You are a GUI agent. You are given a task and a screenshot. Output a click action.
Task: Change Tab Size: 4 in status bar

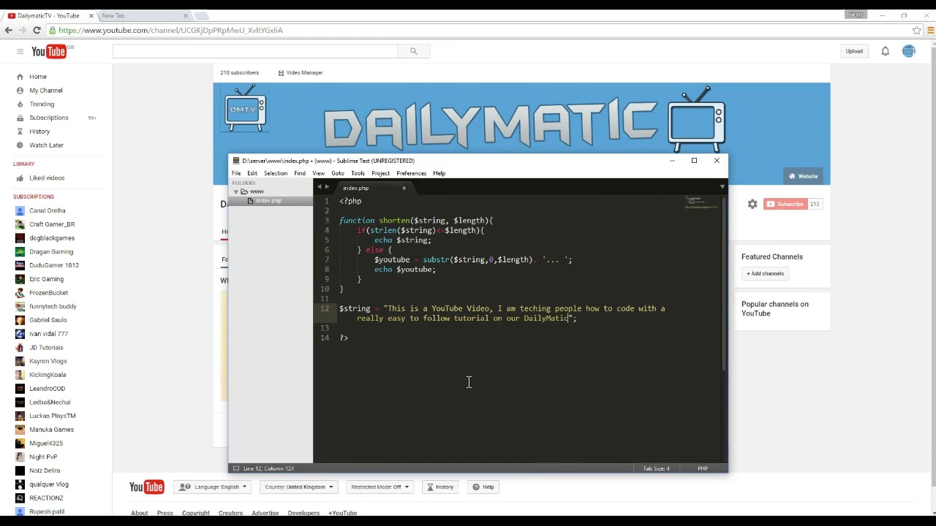(656, 468)
